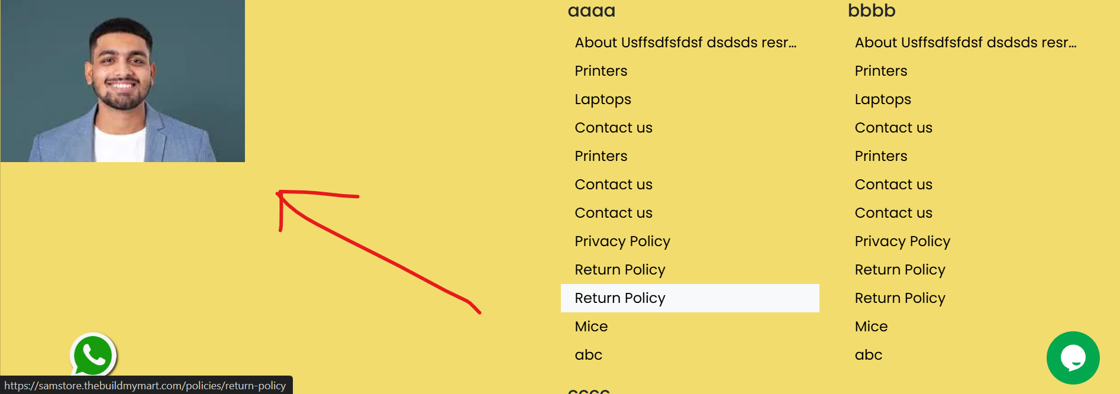Open first Contact us under aaaa

pyautogui.click(x=614, y=128)
